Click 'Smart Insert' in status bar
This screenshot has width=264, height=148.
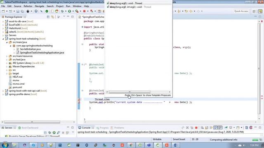pyautogui.click(x=179, y=139)
